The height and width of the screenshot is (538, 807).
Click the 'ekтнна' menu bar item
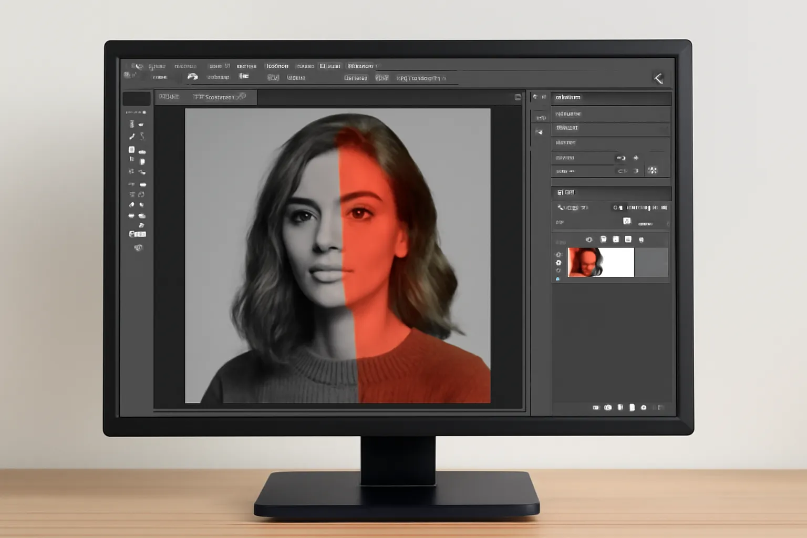246,66
